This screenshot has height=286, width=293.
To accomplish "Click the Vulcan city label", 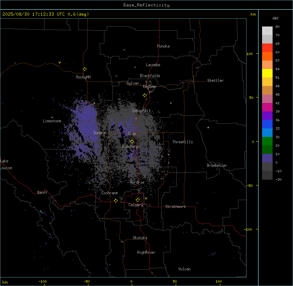I will [x=185, y=269].
